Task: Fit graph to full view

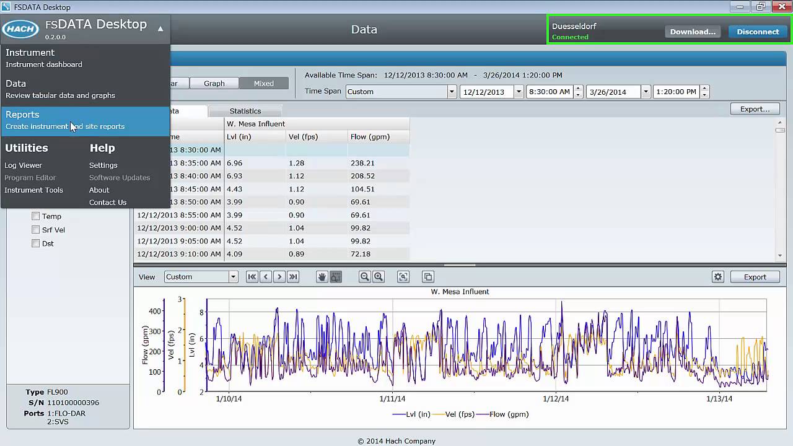Action: point(403,277)
